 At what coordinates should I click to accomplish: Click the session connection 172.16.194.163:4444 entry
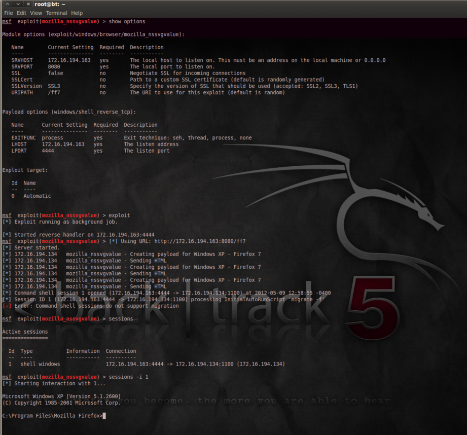[195, 364]
